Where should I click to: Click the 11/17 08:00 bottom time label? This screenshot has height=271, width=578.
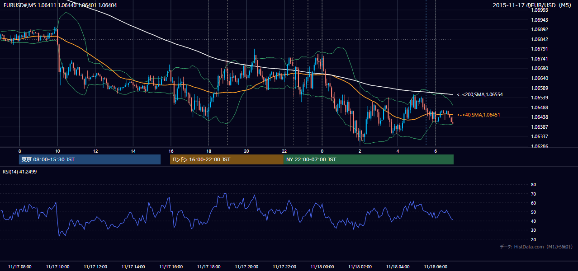point(19,267)
